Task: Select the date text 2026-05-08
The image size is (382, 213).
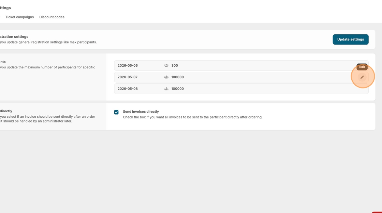Action: (x=128, y=89)
